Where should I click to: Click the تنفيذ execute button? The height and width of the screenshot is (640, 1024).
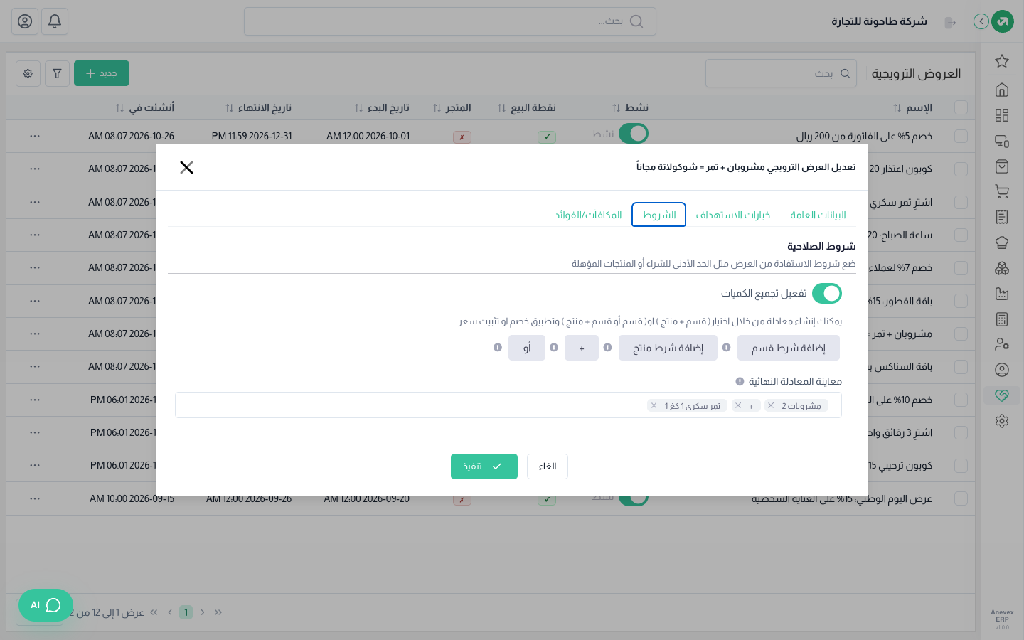point(484,466)
